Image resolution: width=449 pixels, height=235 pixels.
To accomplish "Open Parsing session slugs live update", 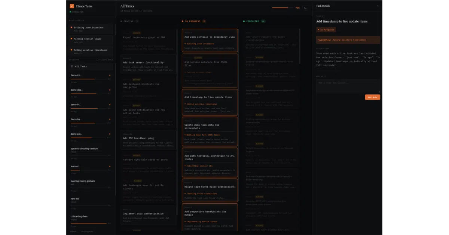I will (91, 40).
